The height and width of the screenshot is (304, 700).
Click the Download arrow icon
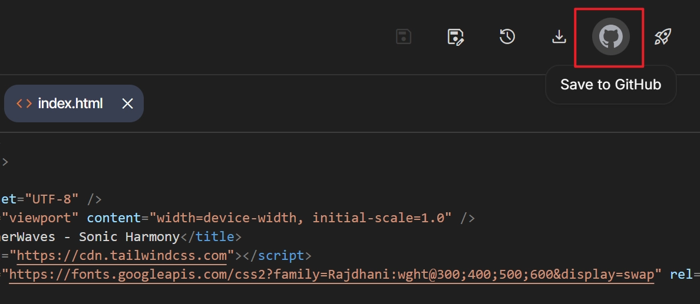click(x=559, y=37)
